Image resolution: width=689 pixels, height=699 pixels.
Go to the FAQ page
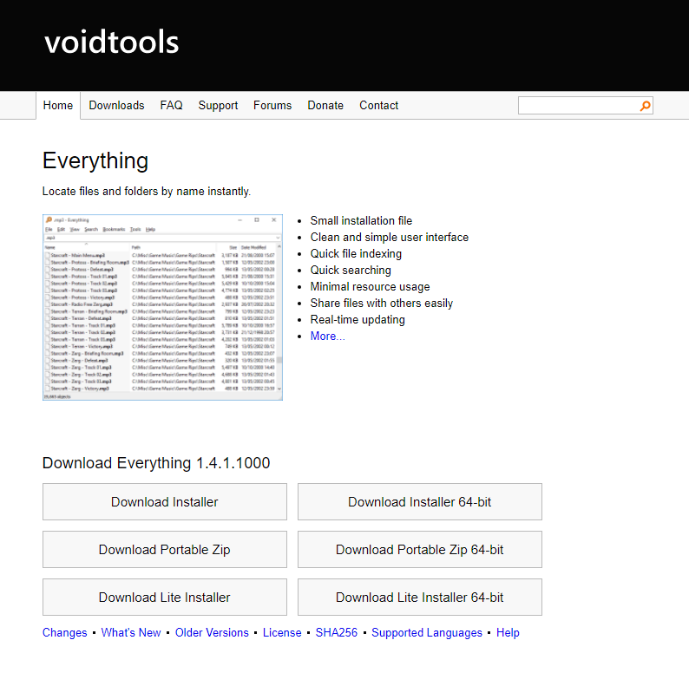171,105
